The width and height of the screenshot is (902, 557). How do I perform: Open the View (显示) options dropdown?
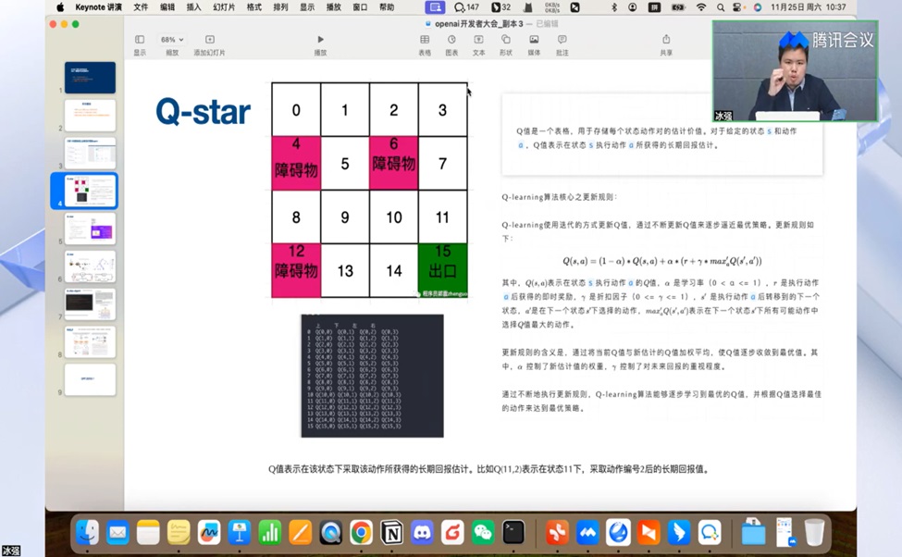coord(140,40)
